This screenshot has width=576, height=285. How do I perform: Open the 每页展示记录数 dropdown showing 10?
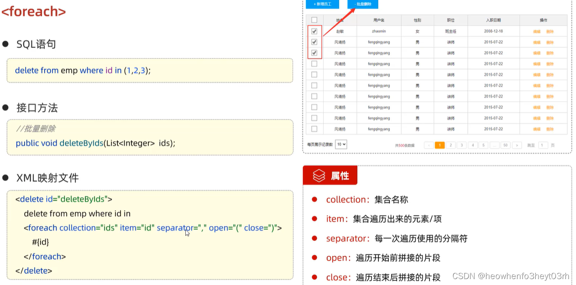click(340, 145)
